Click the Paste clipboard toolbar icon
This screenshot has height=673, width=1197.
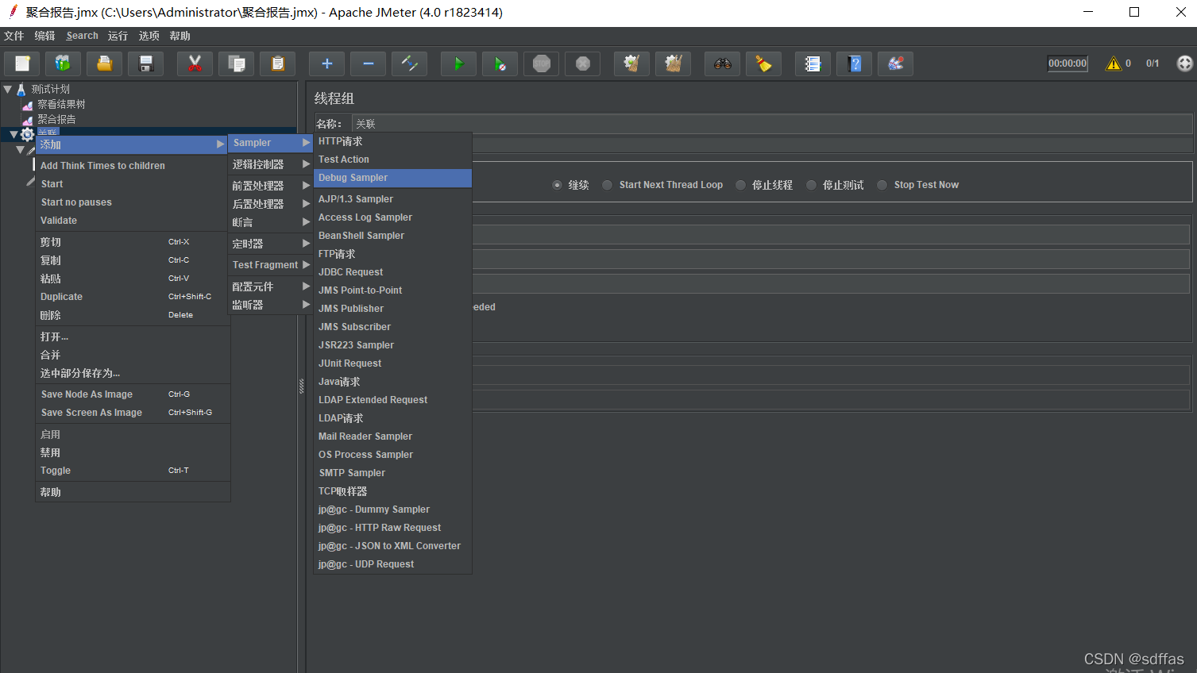pos(277,63)
